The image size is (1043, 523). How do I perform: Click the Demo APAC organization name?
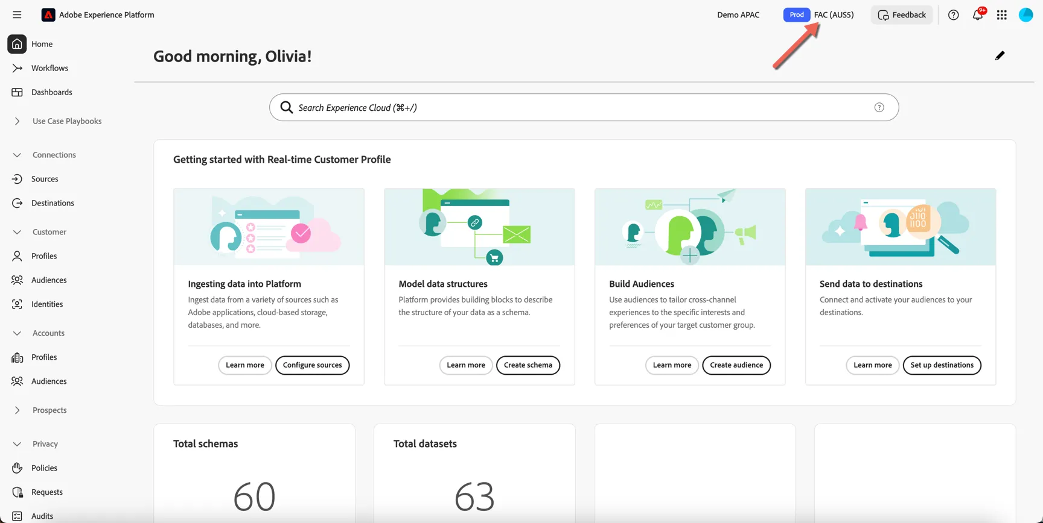point(738,15)
